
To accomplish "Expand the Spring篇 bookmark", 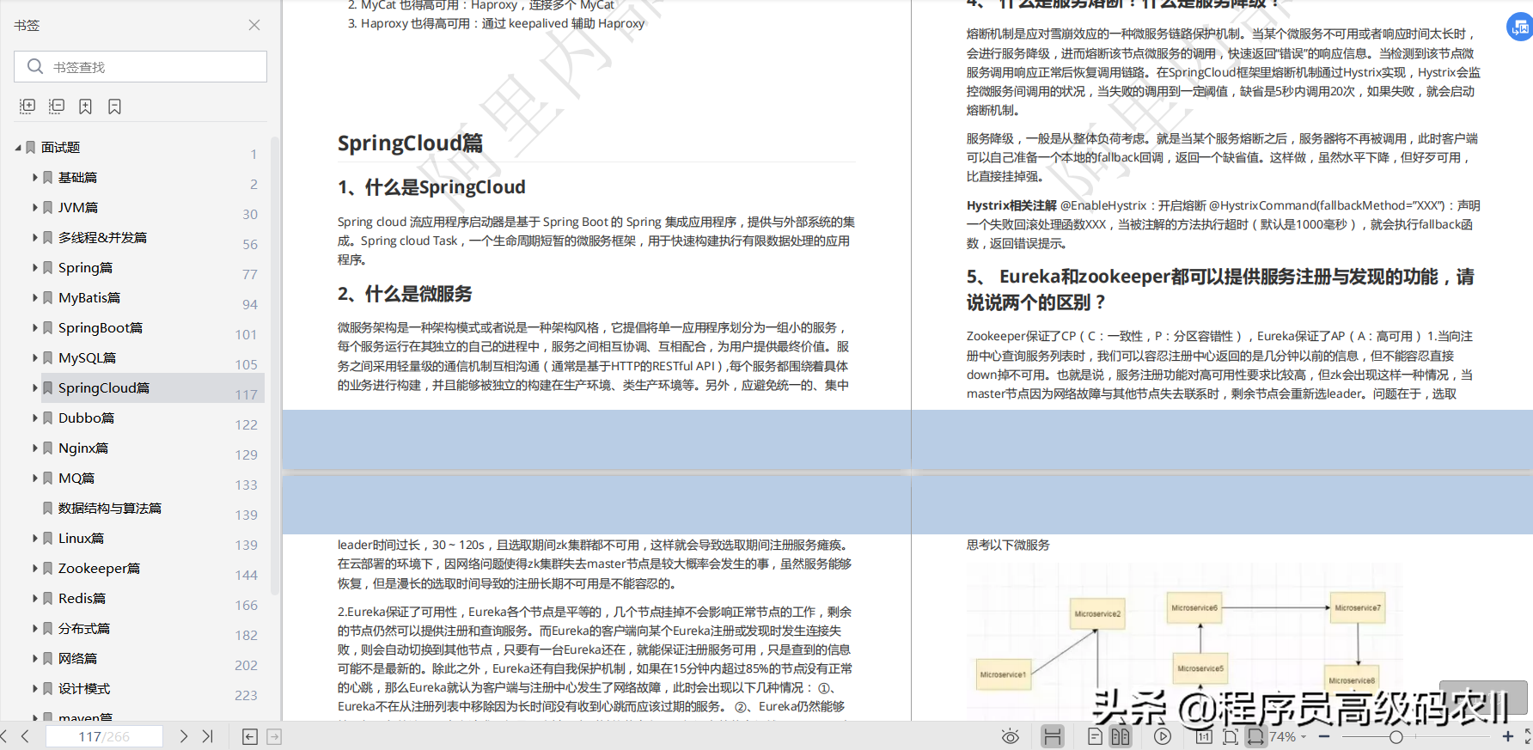I will [35, 267].
